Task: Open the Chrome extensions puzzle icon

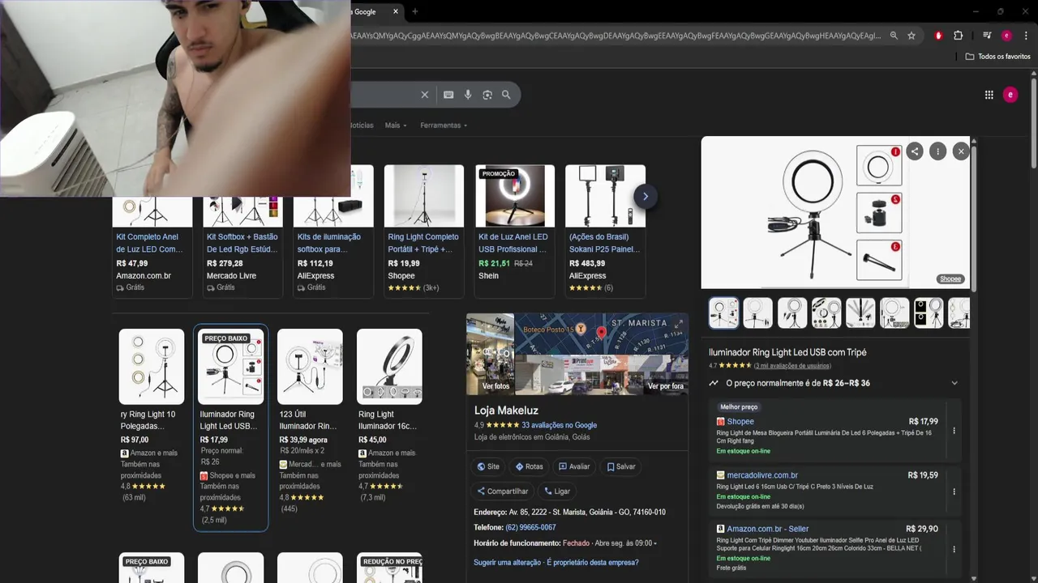Action: coord(958,36)
